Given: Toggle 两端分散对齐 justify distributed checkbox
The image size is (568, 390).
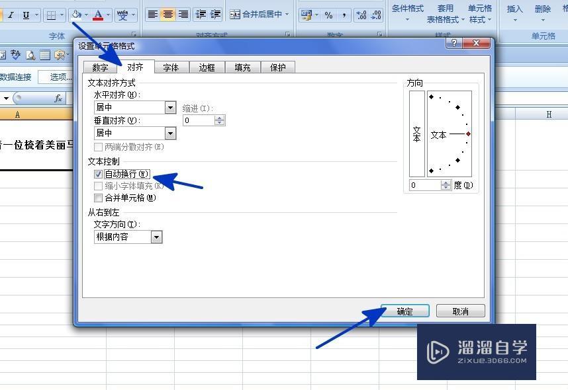Looking at the screenshot, I should [98, 147].
